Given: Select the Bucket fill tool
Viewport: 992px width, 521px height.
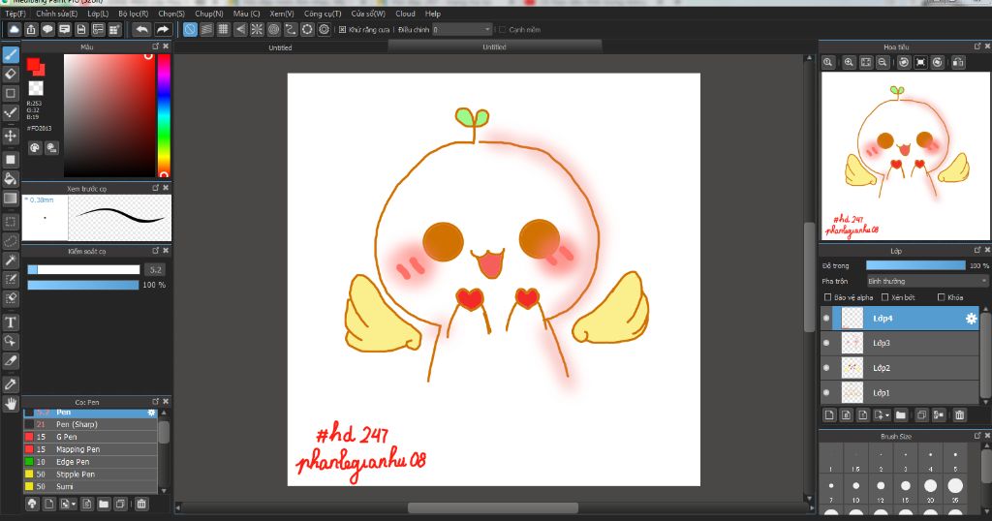Looking at the screenshot, I should (x=10, y=179).
